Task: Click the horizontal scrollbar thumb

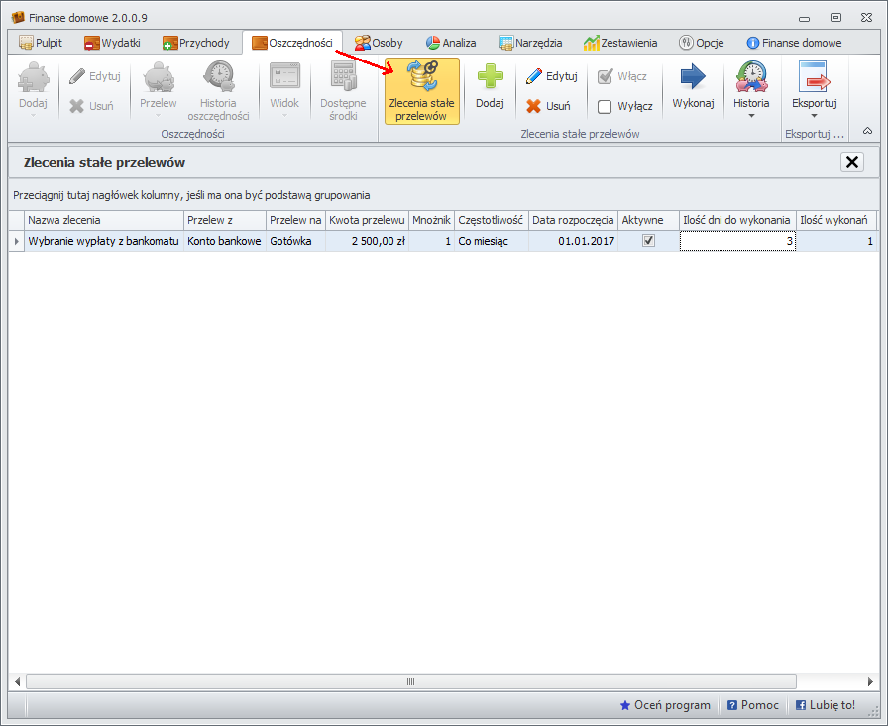Action: click(410, 682)
